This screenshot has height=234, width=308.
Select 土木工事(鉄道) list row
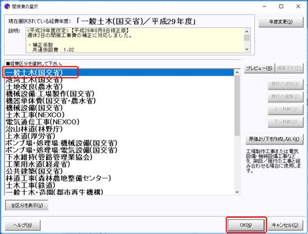[x=120, y=185]
